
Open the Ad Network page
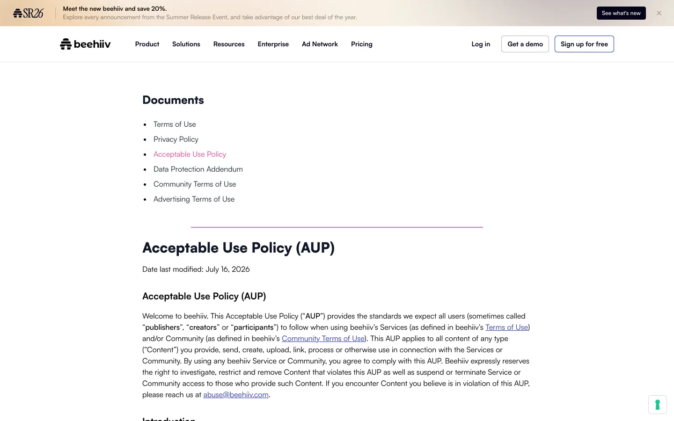click(x=320, y=44)
